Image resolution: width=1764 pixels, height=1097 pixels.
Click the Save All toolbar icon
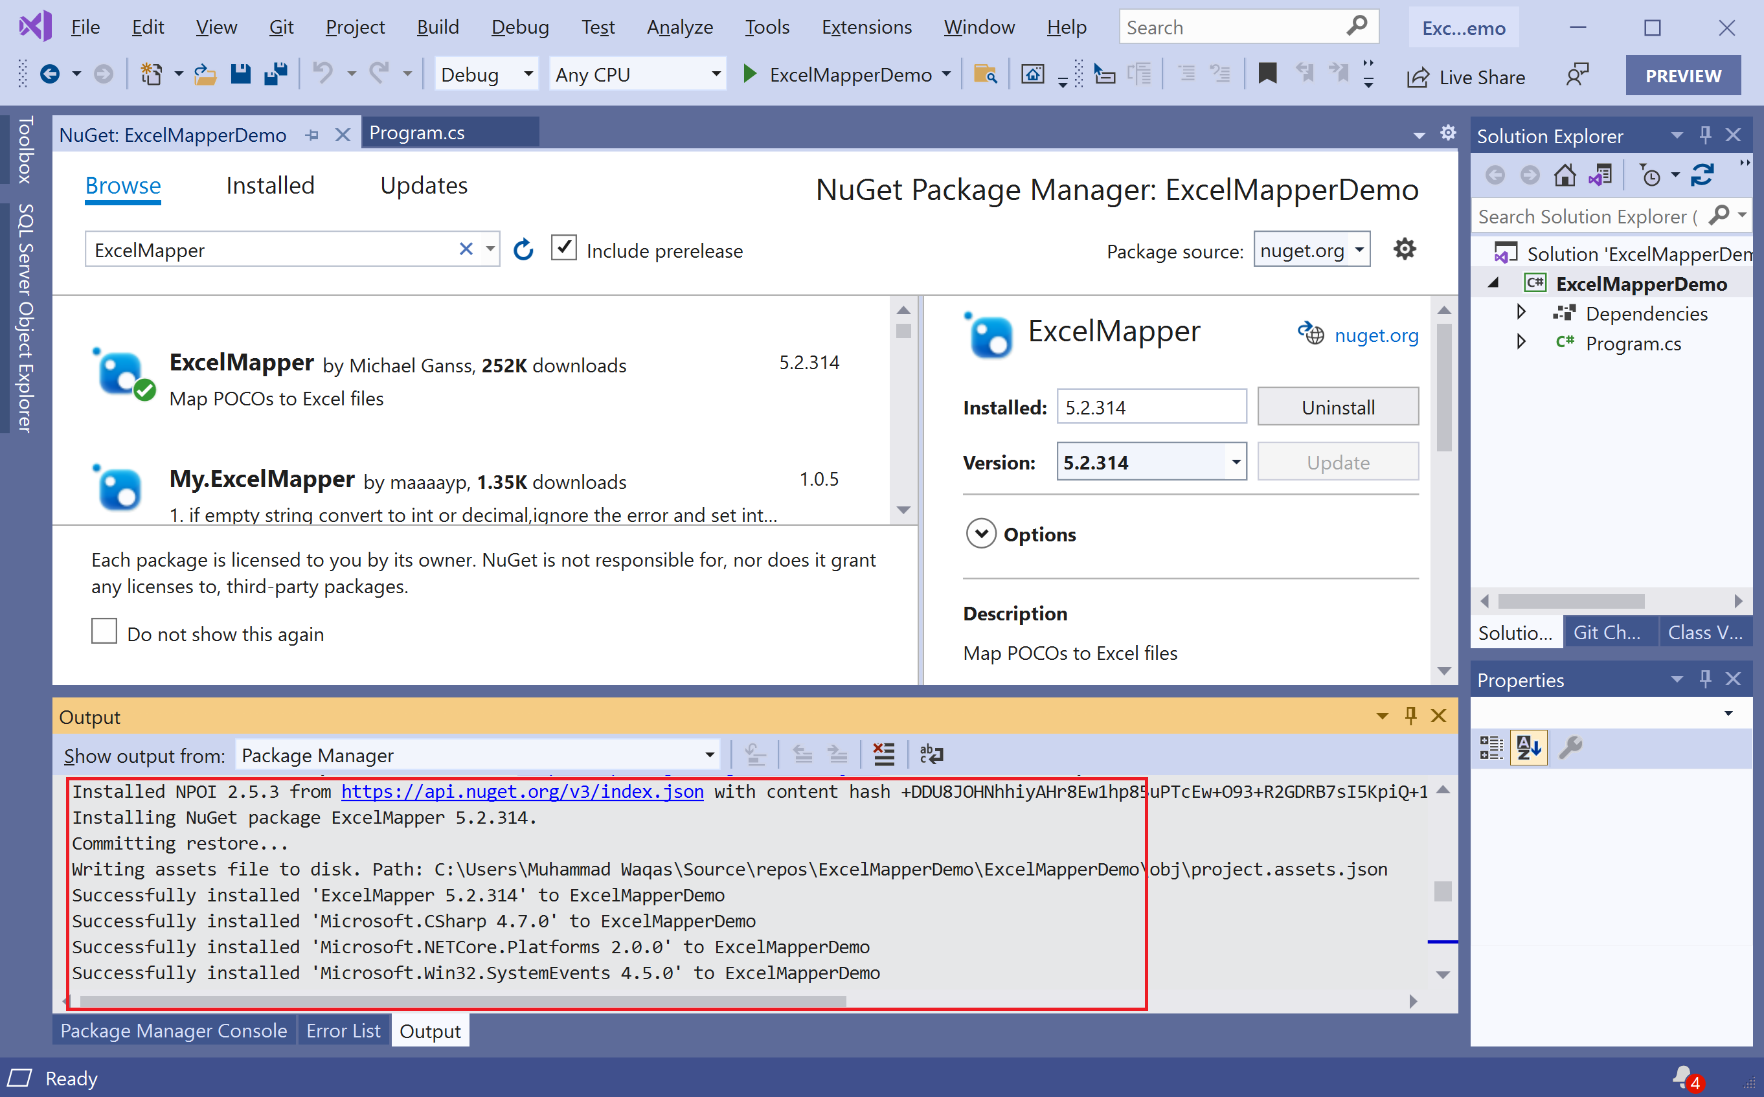[x=275, y=74]
